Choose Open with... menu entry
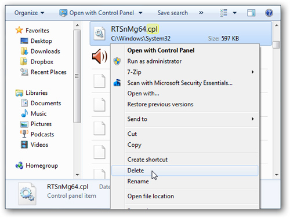This screenshot has height=218, width=290. 185,94
